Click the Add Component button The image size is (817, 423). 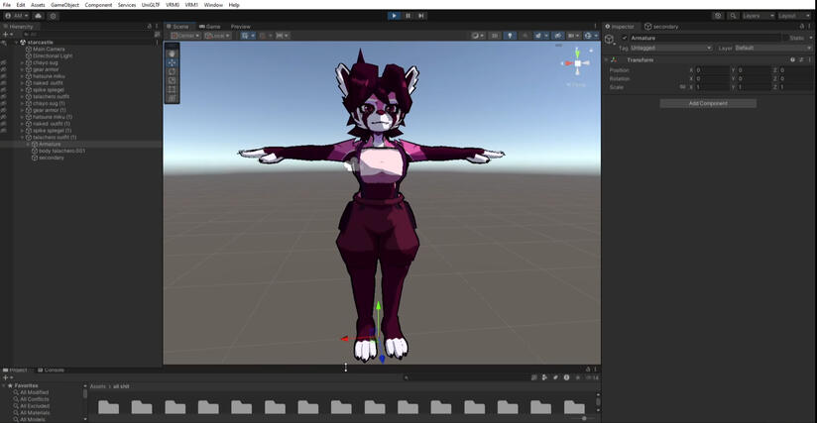click(708, 103)
